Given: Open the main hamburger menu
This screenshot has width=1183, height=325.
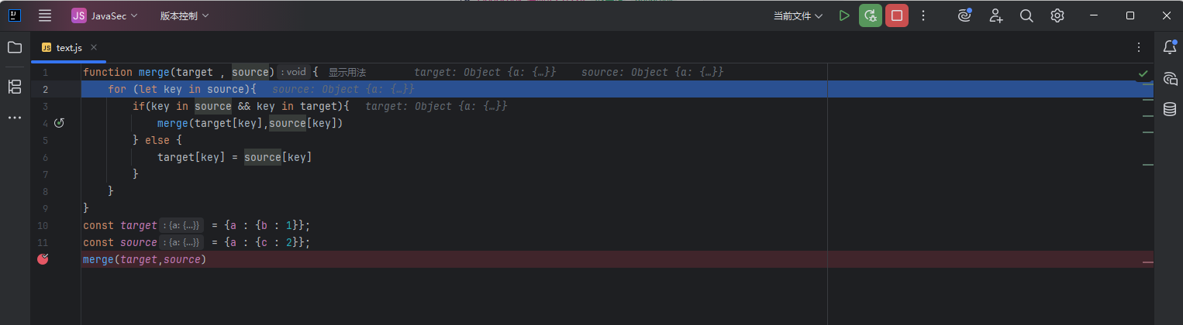Looking at the screenshot, I should click(x=45, y=15).
